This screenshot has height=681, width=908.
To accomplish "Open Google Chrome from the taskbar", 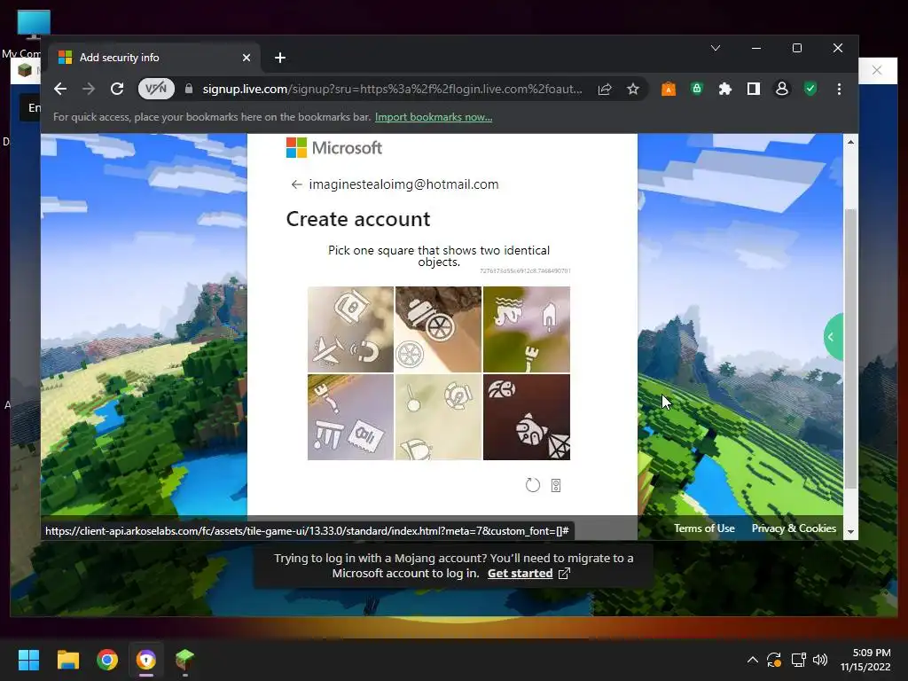I will point(107,660).
